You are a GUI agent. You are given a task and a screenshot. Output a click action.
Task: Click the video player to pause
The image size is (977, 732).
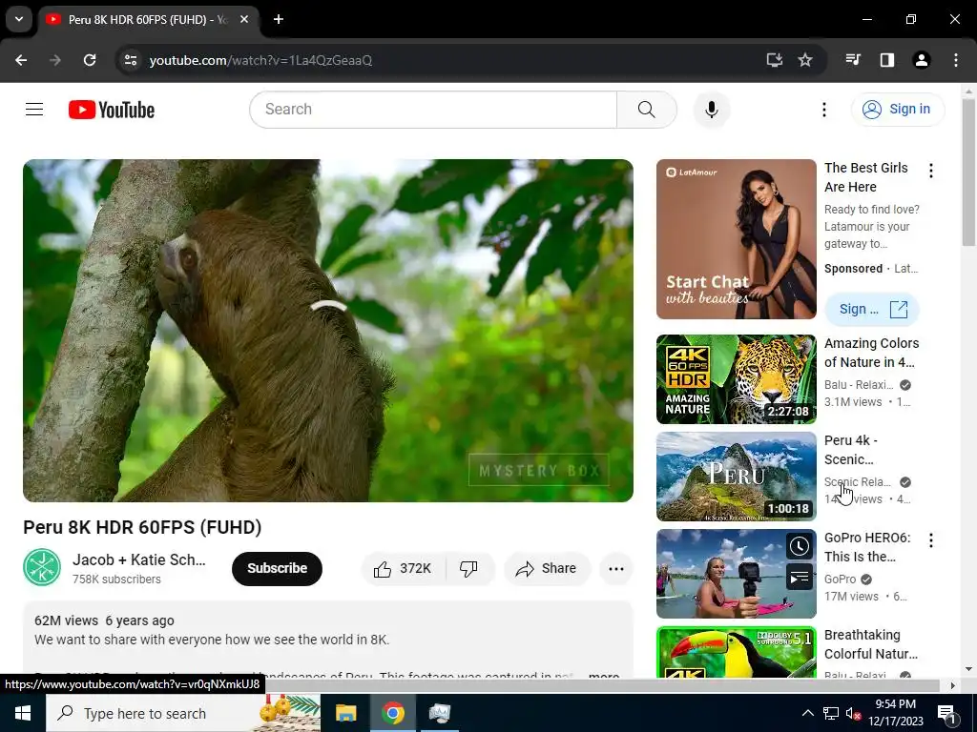(x=328, y=331)
